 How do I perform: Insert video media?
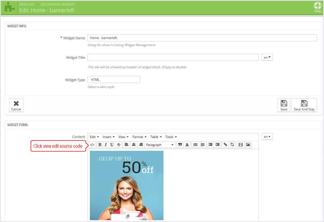pos(240,145)
